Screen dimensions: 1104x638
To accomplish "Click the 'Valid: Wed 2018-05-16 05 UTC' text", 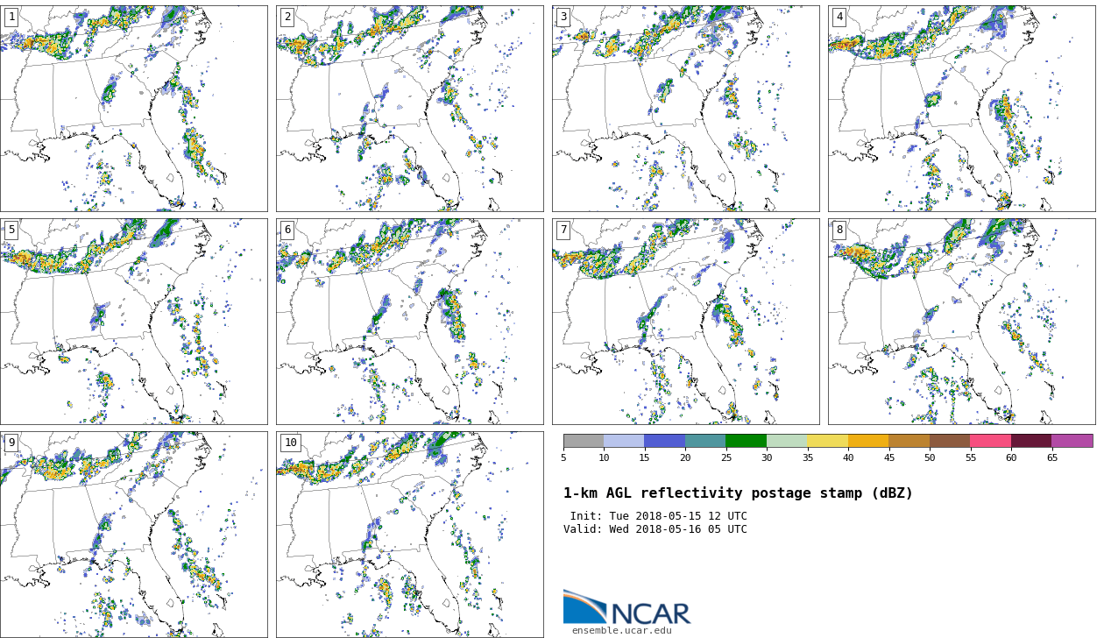I will (655, 529).
